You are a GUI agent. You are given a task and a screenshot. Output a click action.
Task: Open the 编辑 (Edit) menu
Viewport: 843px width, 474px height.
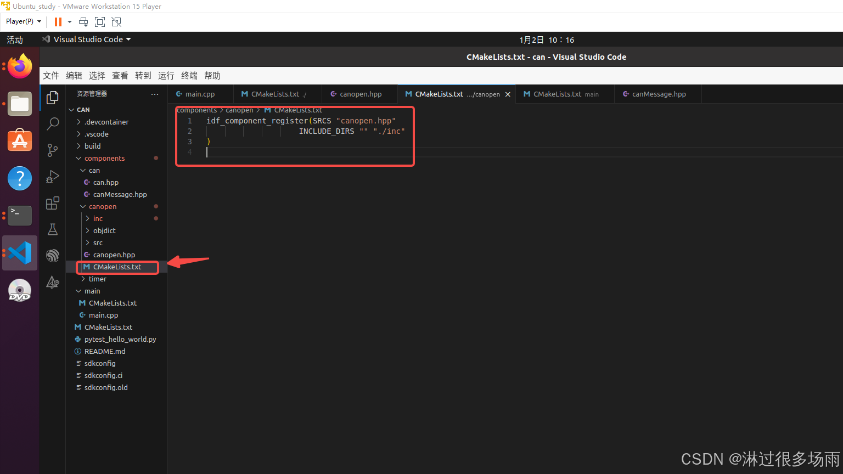(x=74, y=76)
